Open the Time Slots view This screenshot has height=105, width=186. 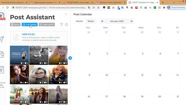click(x=47, y=24)
